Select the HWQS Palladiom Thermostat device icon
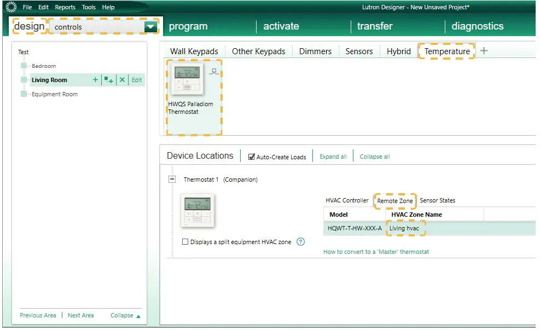This screenshot has width=540, height=330. [x=186, y=79]
